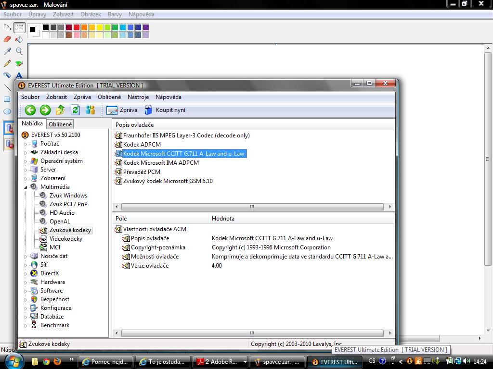Expand the Nosiče dat node
Screen dimensions: 493x369
click(x=26, y=257)
